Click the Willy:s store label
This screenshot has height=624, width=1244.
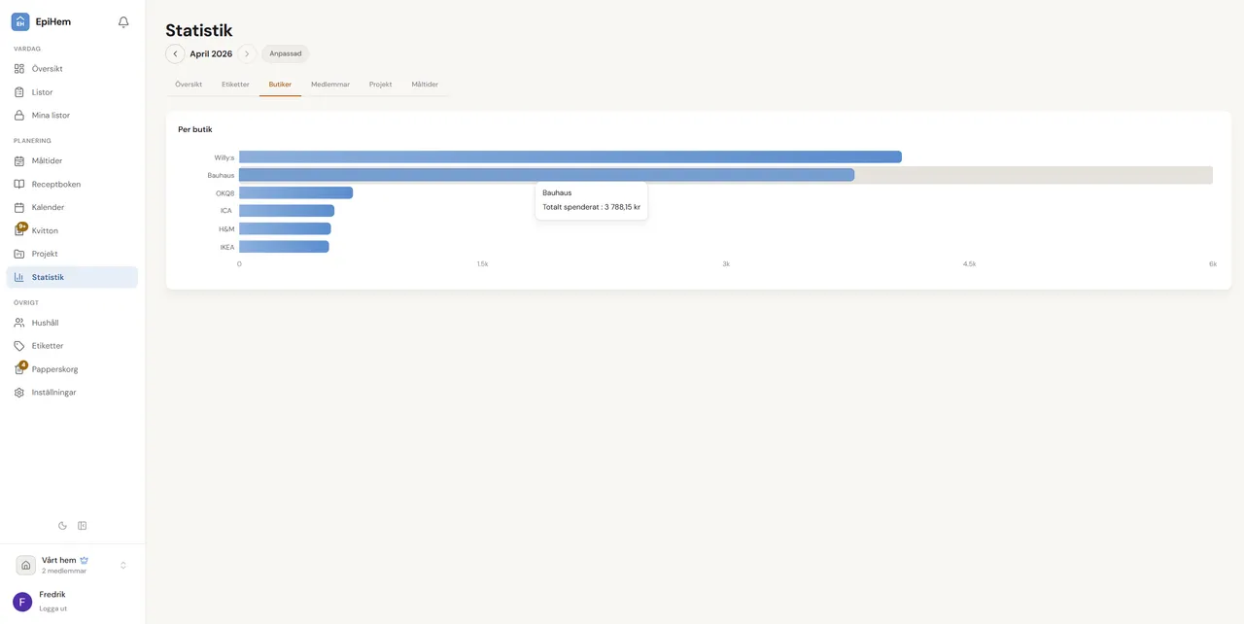[x=225, y=157]
